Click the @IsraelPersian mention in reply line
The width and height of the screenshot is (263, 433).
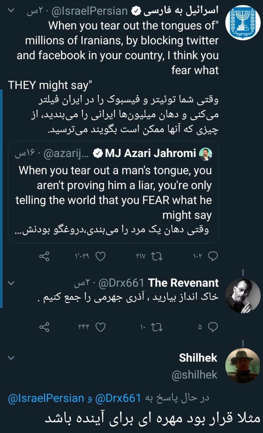(46, 398)
